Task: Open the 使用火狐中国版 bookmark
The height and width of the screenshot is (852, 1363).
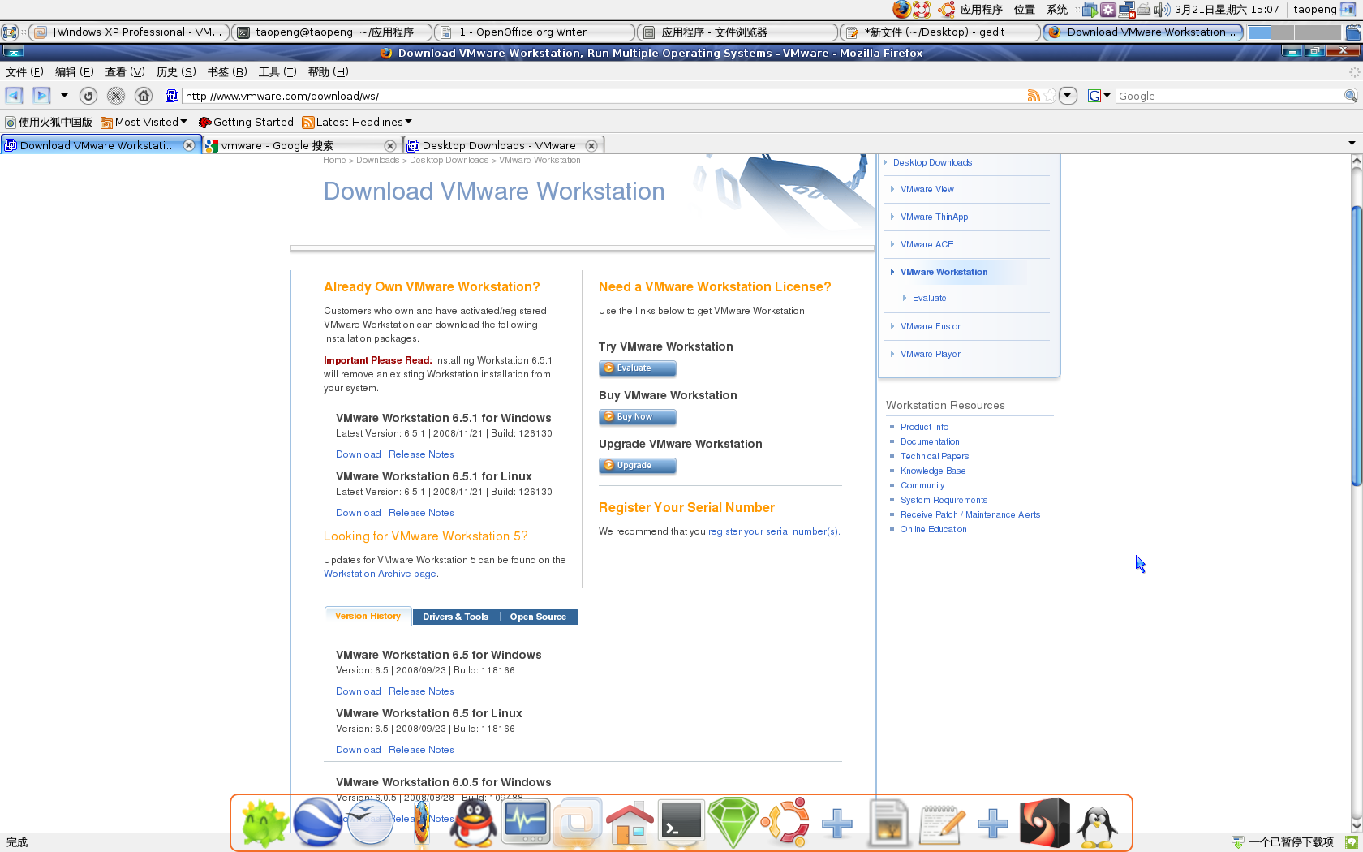Action: click(x=49, y=122)
